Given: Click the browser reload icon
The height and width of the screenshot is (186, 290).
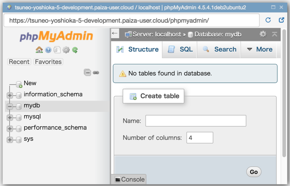Looking at the screenshot, I should point(268,20).
